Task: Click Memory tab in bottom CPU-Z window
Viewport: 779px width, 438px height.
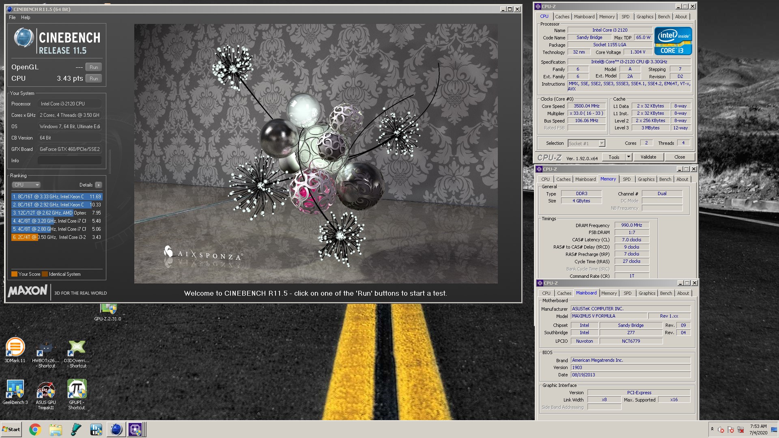Action: [609, 293]
